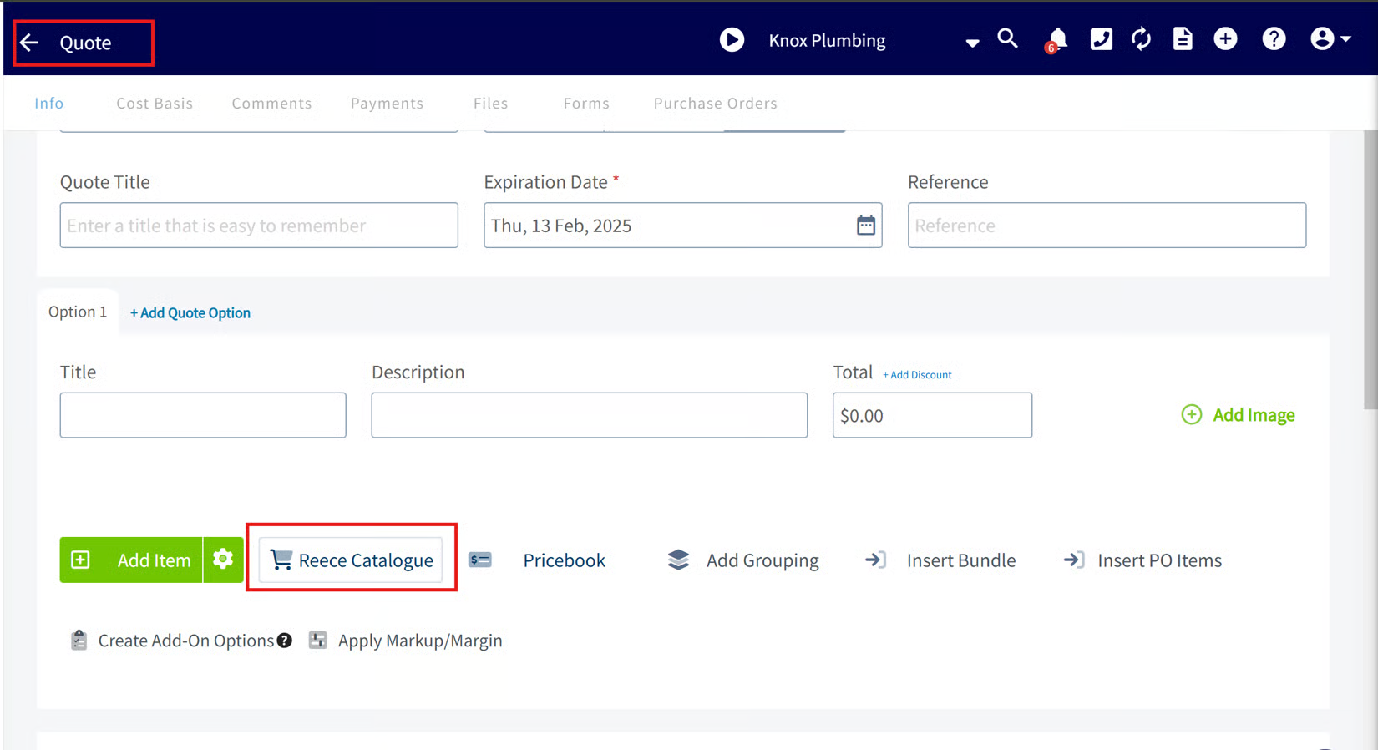This screenshot has height=750, width=1378.
Task: Click the plus create-new icon in header
Action: pos(1225,39)
